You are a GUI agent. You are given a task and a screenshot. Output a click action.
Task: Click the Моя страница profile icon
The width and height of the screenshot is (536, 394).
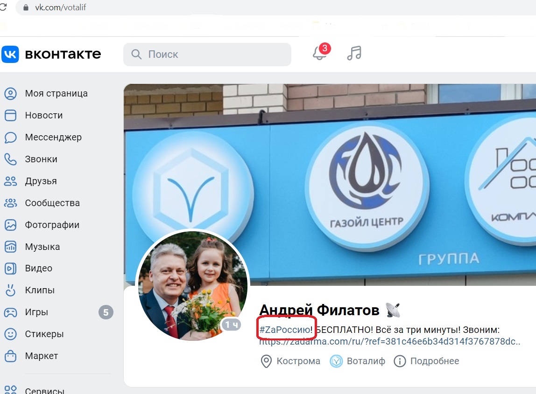pos(10,94)
